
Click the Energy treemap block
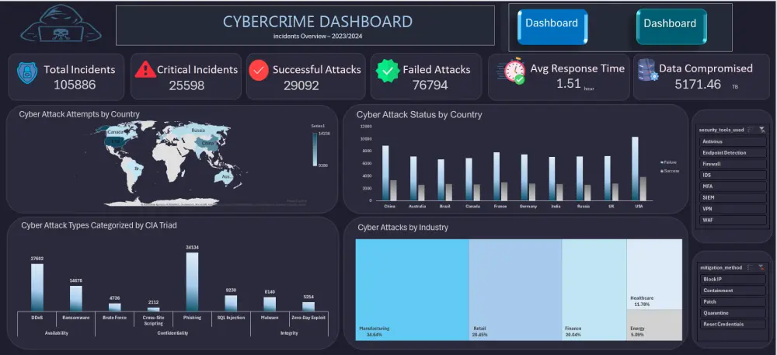pos(654,325)
